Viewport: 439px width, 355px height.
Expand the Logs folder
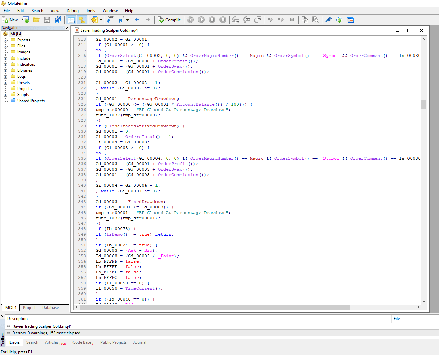pos(6,77)
